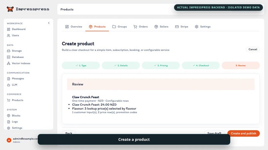The width and height of the screenshot is (268, 150).
Task: Click the Review section header
Action: (161, 84)
